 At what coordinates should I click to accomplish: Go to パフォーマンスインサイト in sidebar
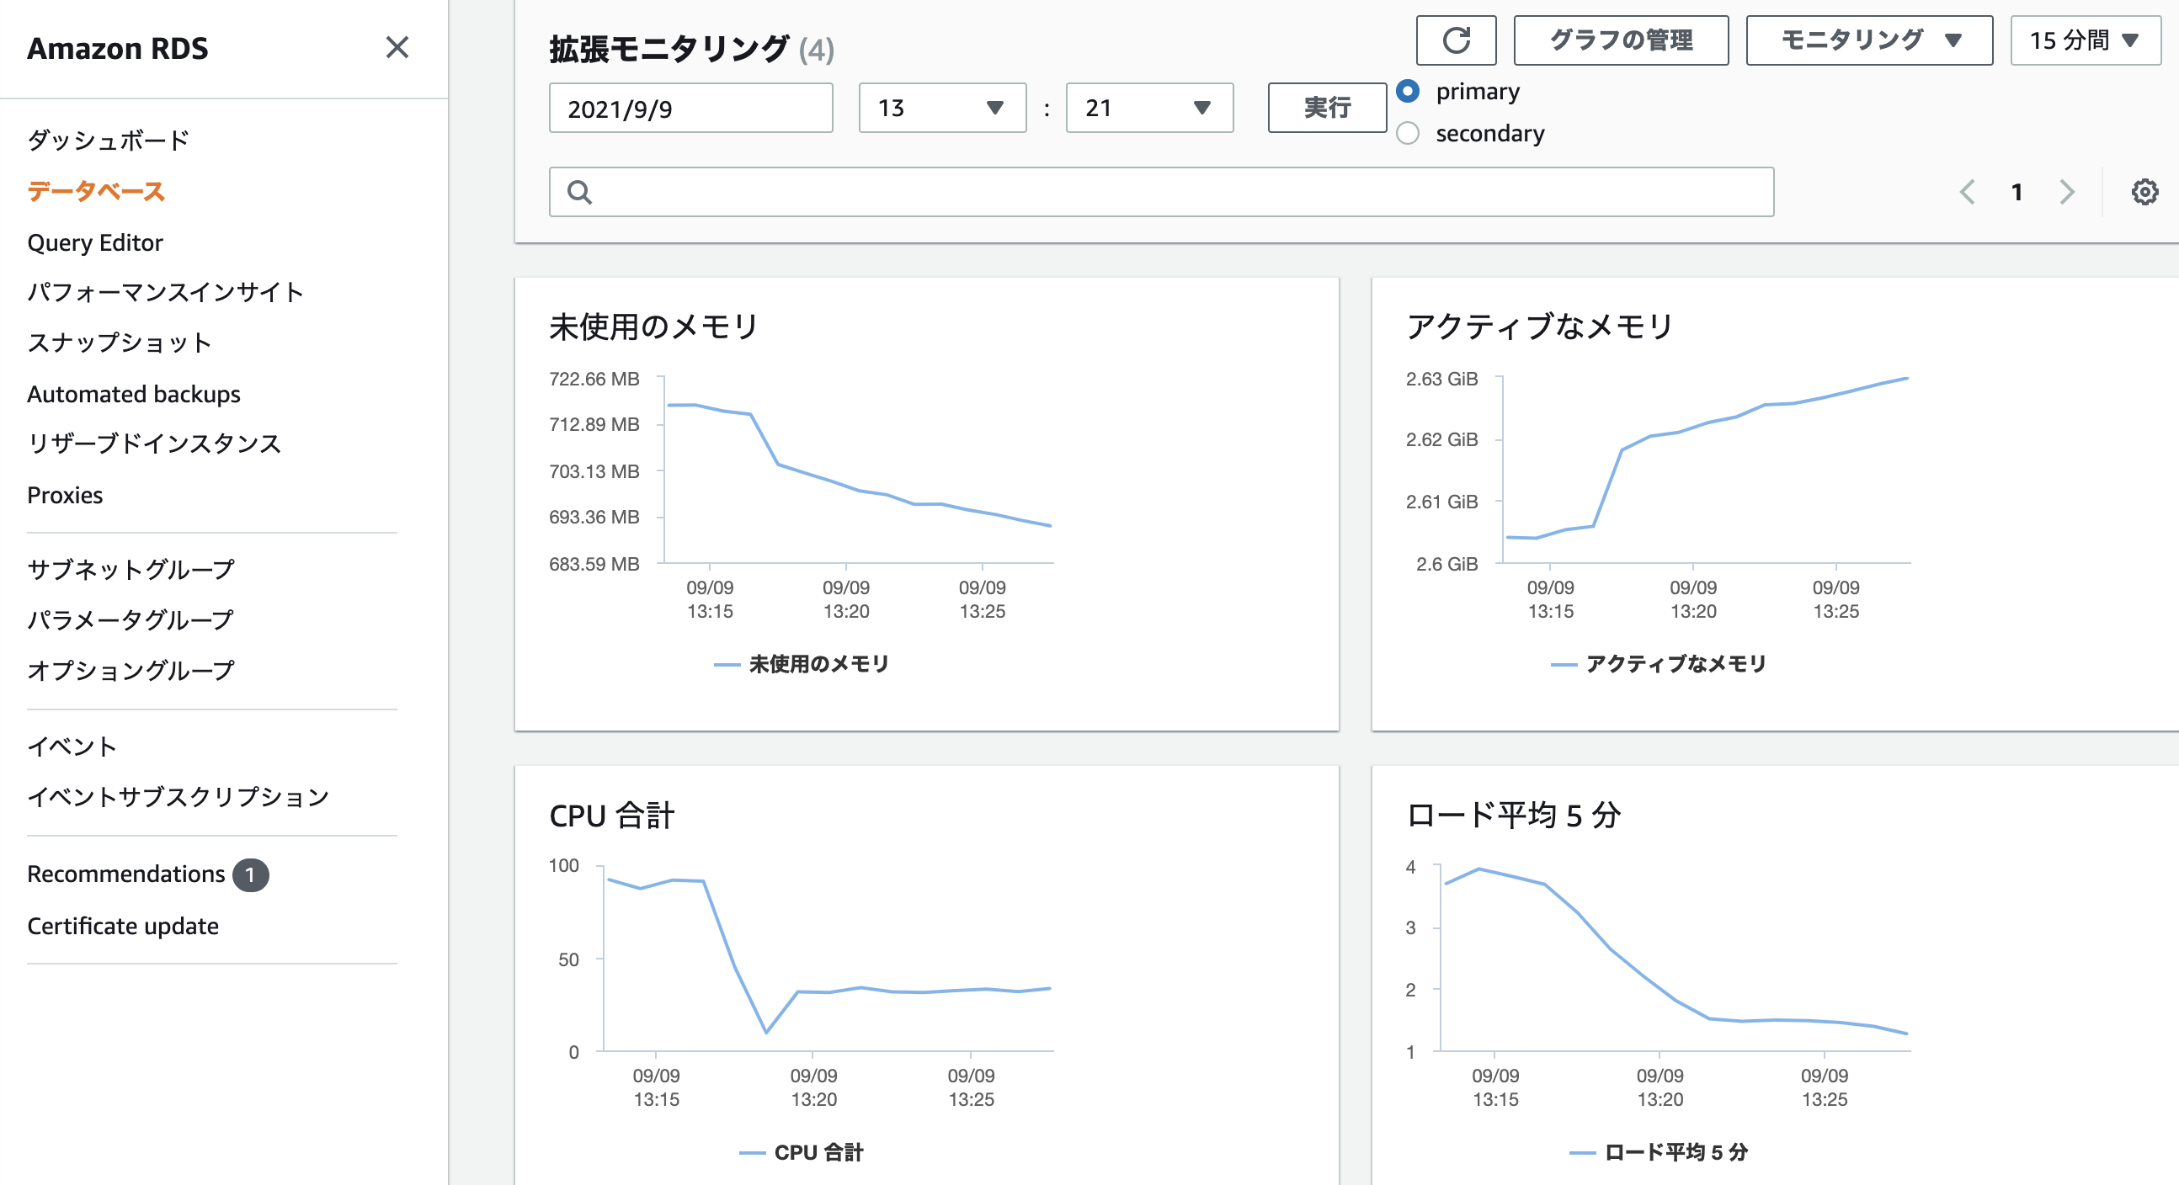pos(165,292)
